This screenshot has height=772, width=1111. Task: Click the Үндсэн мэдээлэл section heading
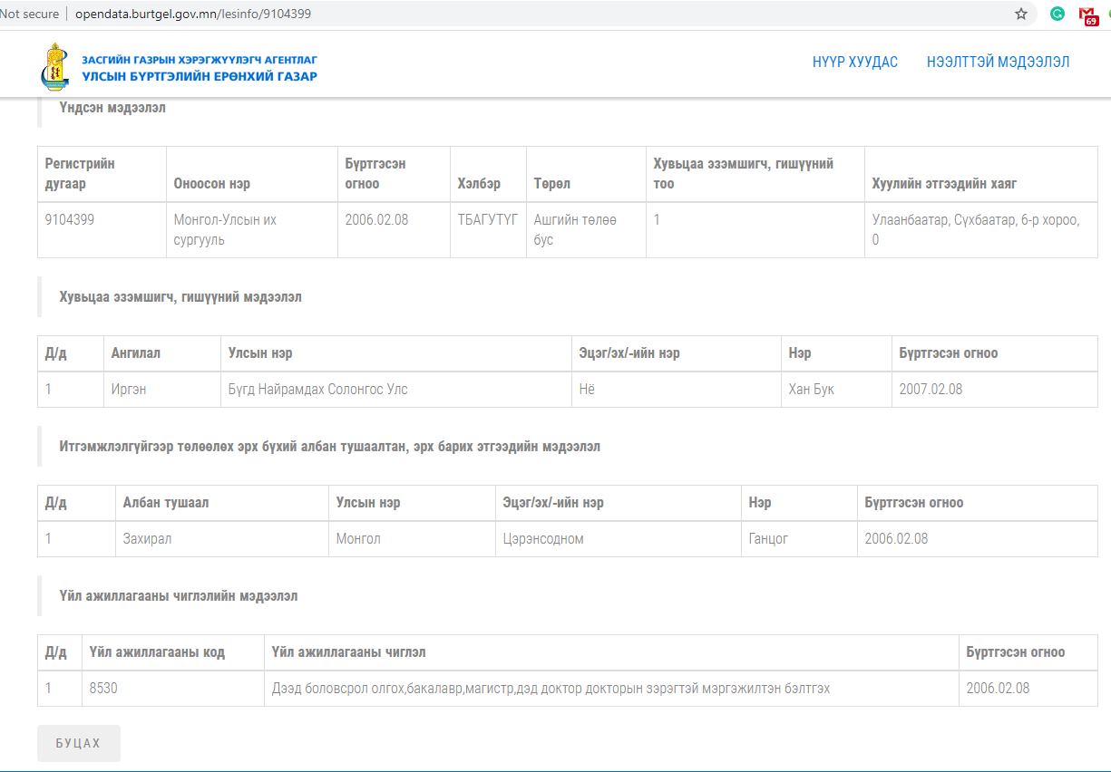[112, 108]
